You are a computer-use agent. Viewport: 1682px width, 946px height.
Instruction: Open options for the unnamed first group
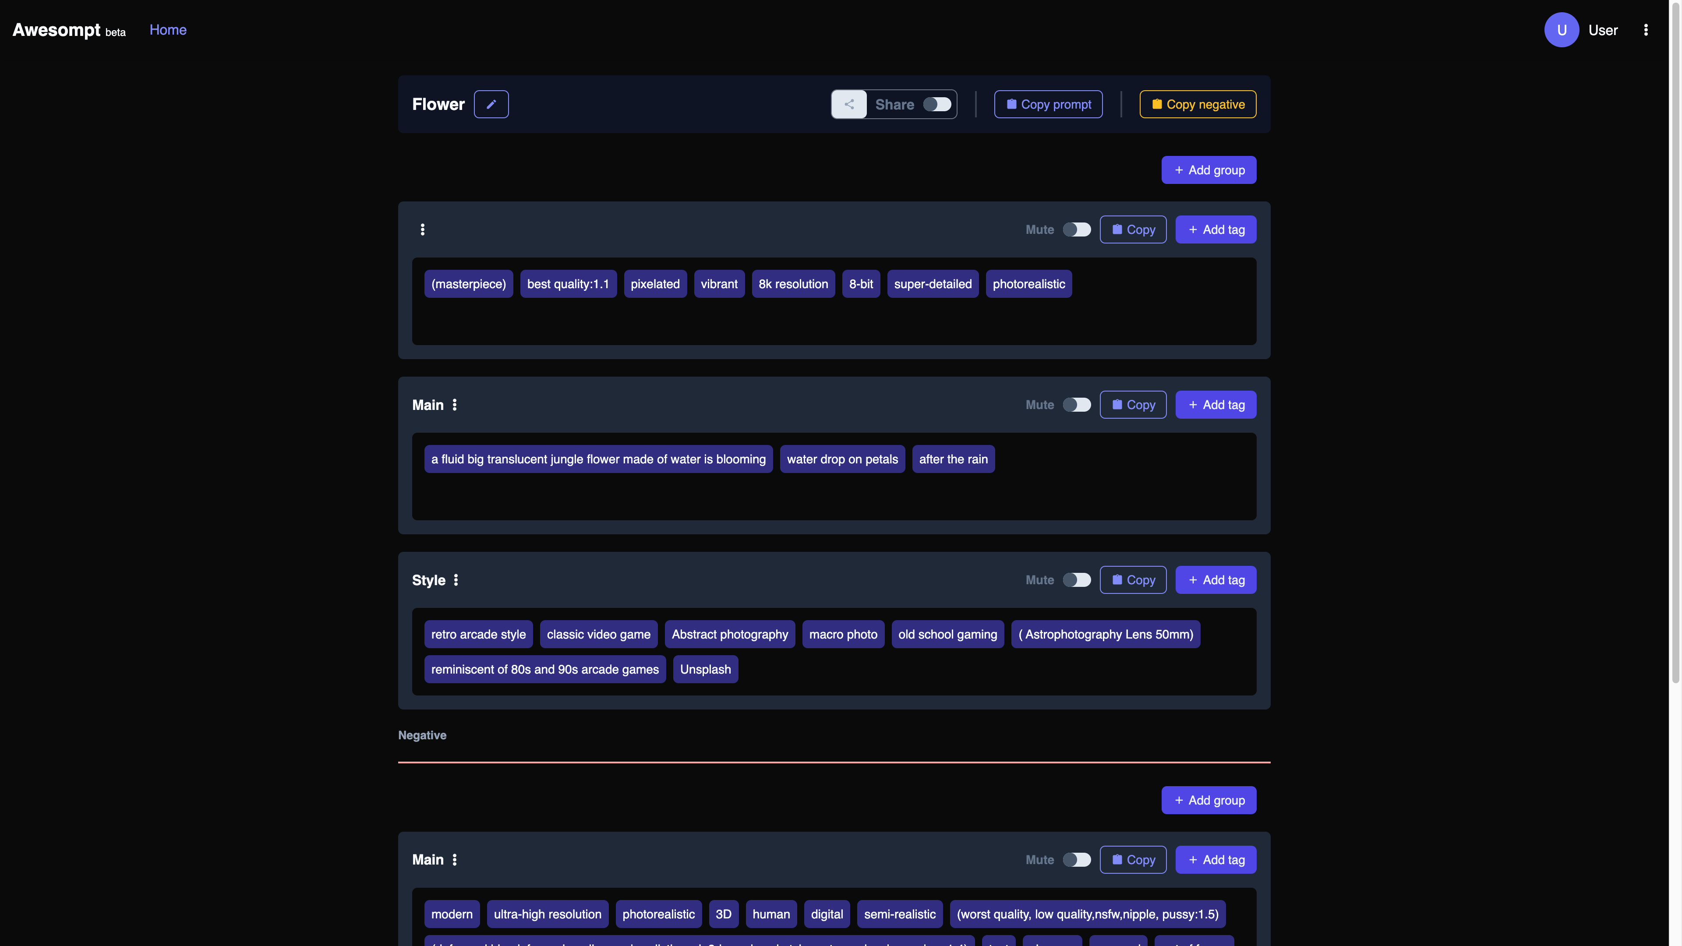pyautogui.click(x=422, y=230)
